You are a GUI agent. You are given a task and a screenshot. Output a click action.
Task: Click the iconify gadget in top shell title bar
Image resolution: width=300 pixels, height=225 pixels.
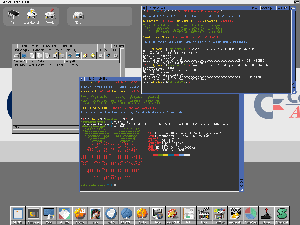point(279,8)
